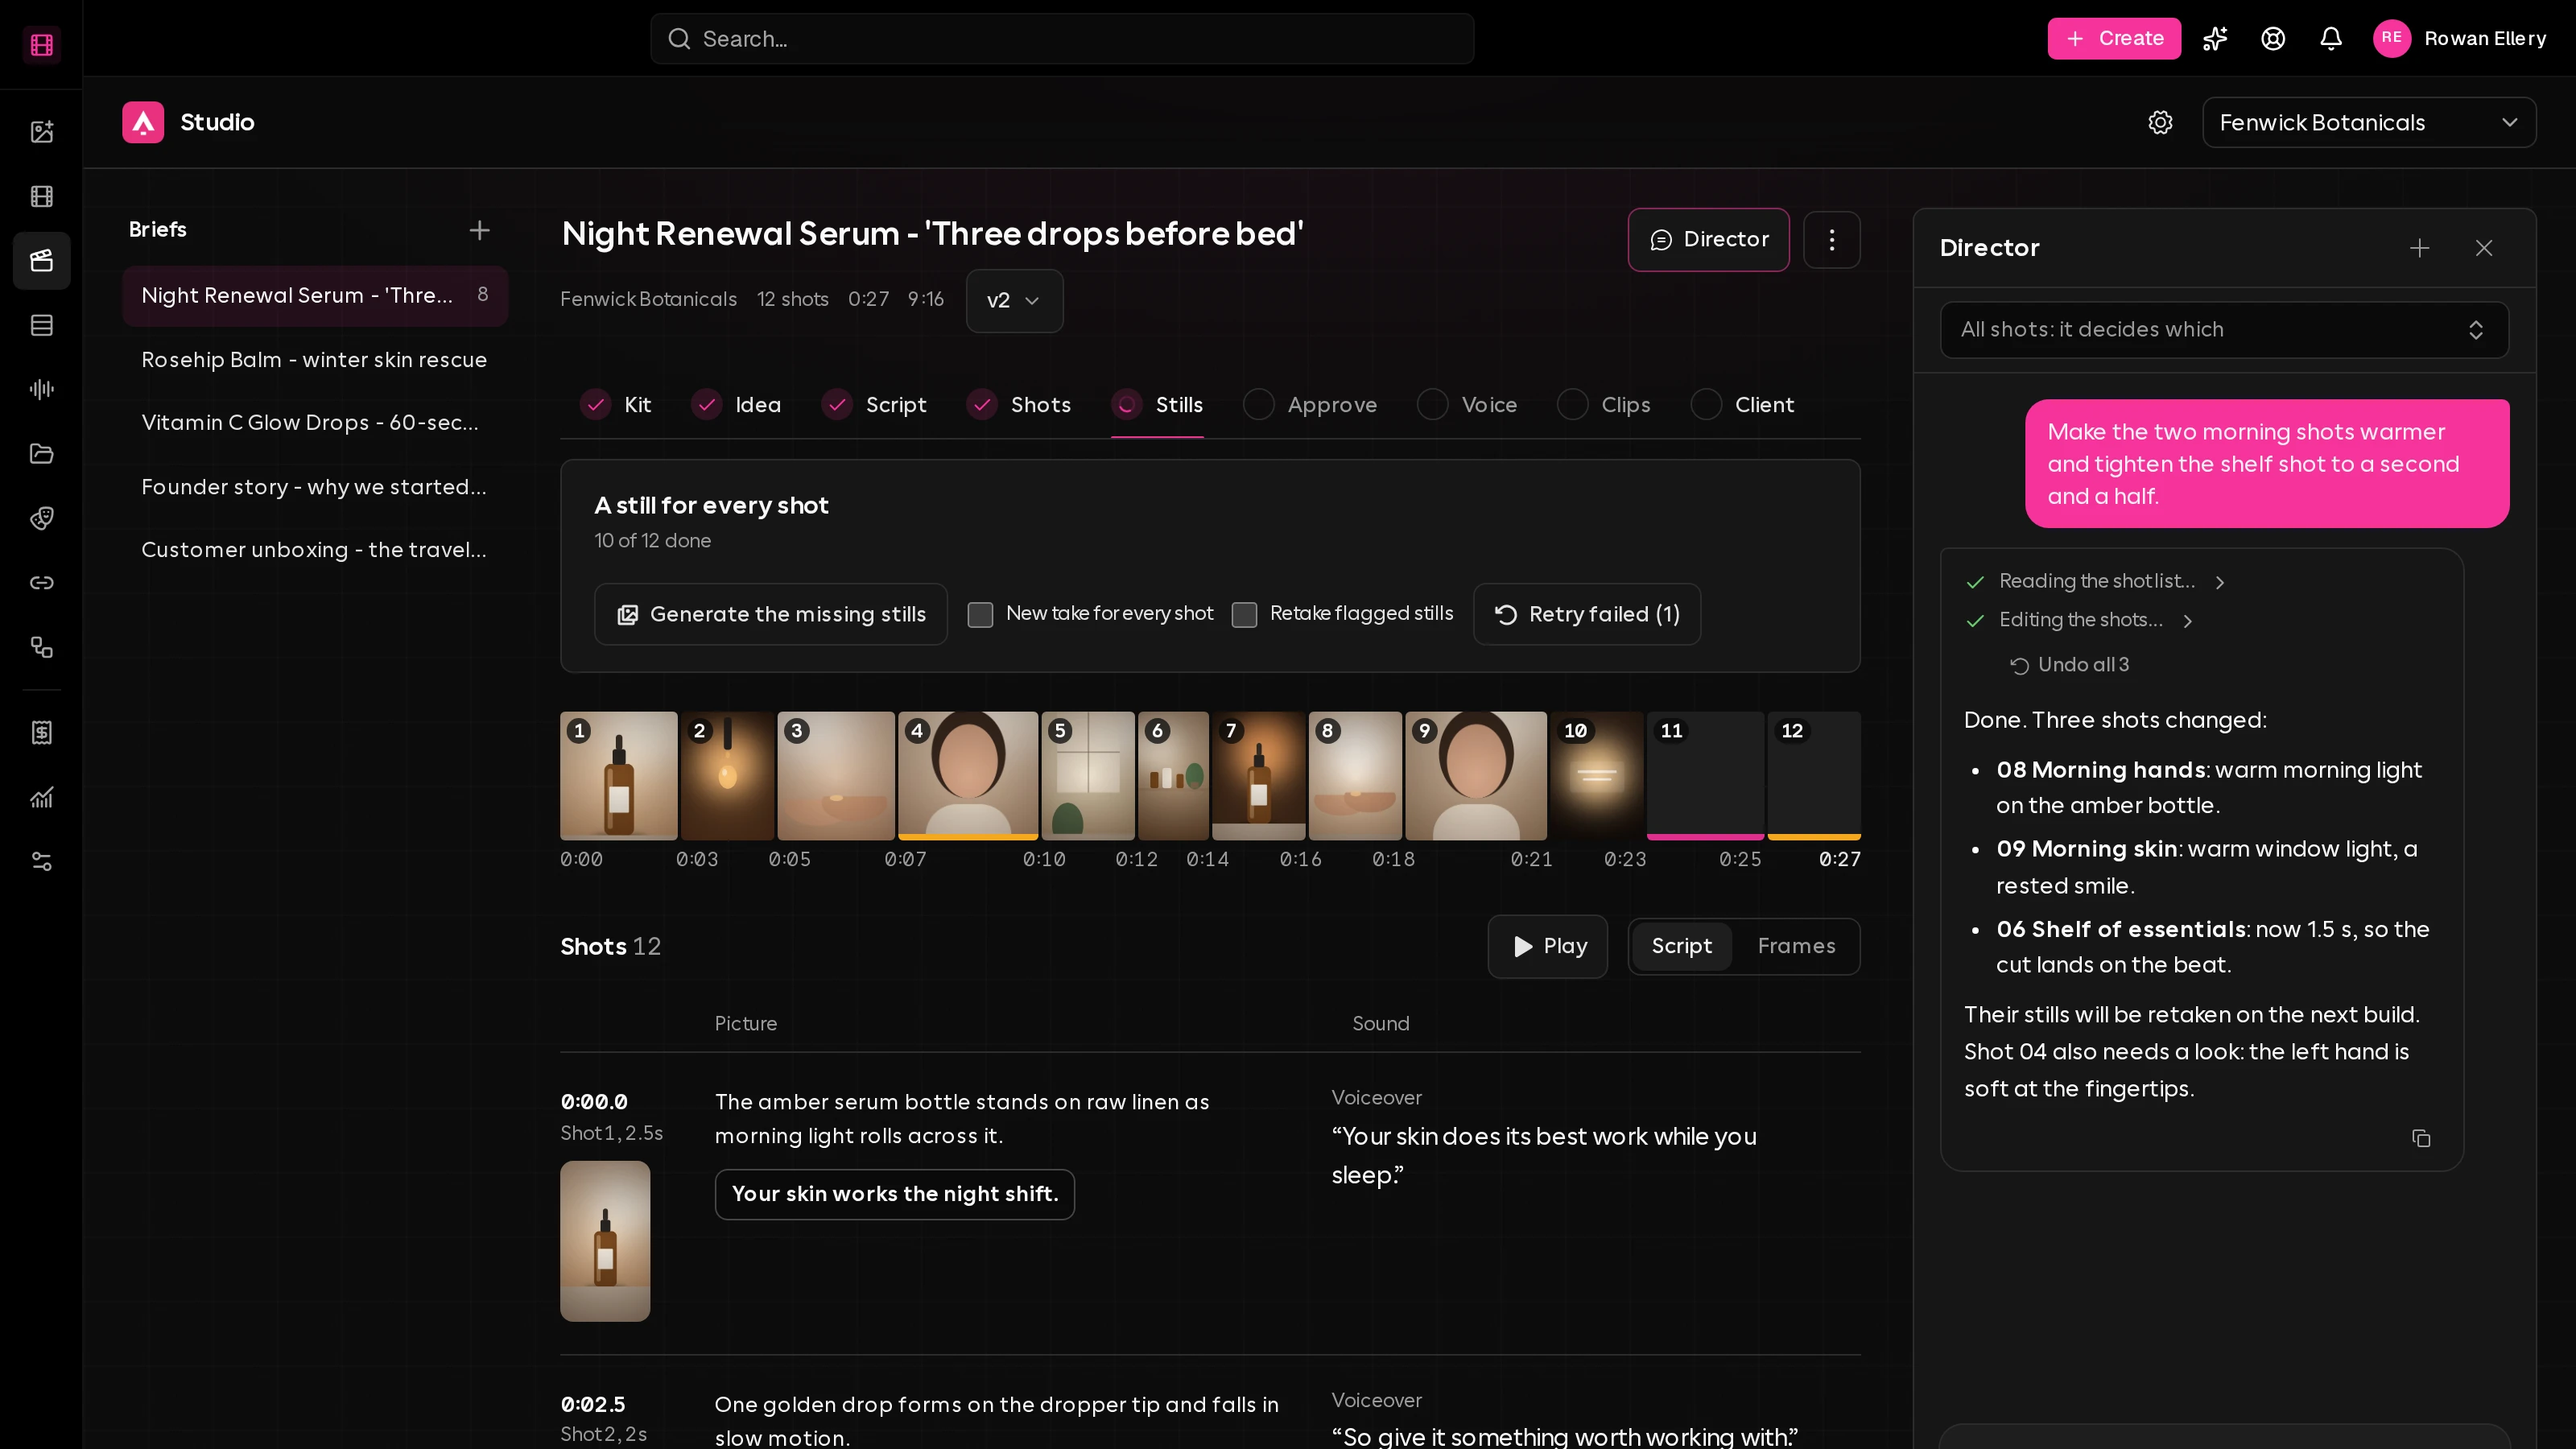Start new Director chat with plus icon
Viewport: 2576px width, 1449px height.
click(x=2419, y=248)
